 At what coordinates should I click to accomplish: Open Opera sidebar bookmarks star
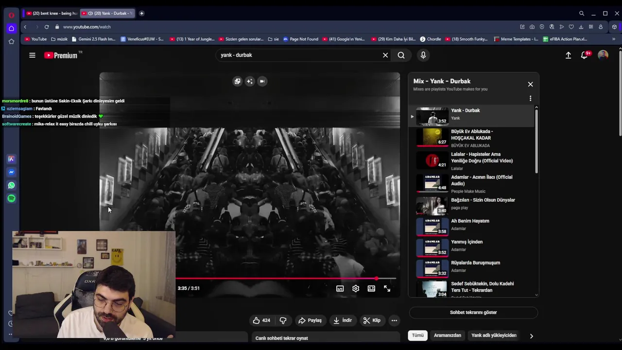click(11, 41)
